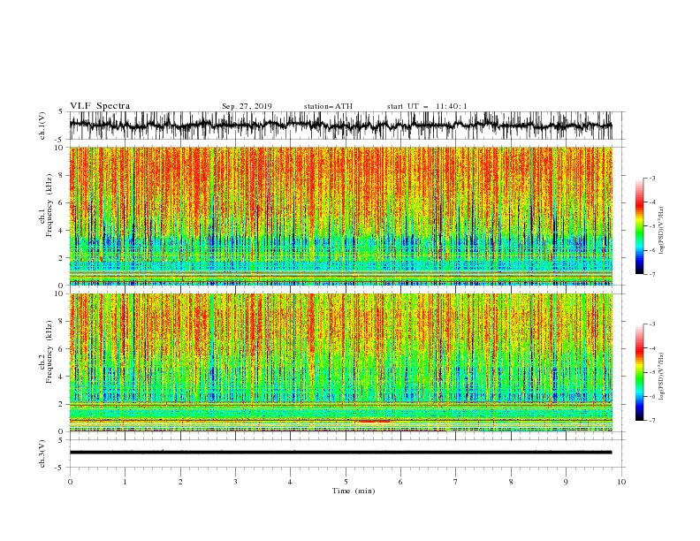Image resolution: width=700 pixels, height=541 pixels.
Task: Click the "ch.1(V)" waveform axis label
Action: pyautogui.click(x=42, y=126)
